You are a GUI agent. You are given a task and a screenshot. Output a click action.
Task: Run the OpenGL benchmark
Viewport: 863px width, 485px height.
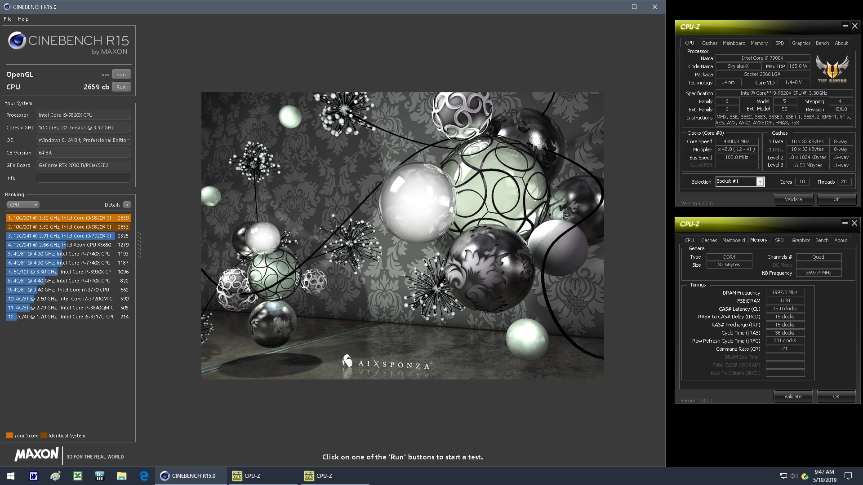tap(121, 75)
